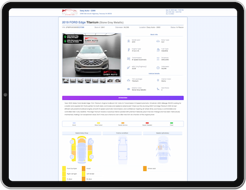Click the VIN number link
Viewport: 246px width, 190px height.
pyautogui.click(x=75, y=27)
